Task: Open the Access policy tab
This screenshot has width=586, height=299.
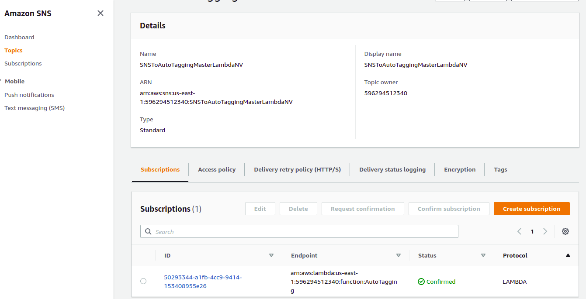Action: [x=217, y=169]
